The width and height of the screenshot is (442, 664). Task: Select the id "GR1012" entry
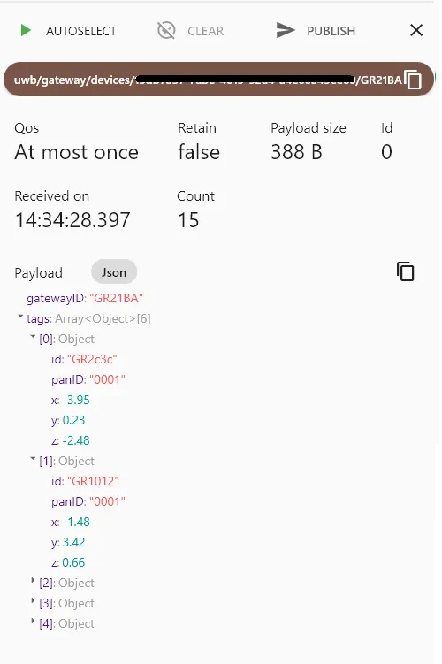85,481
